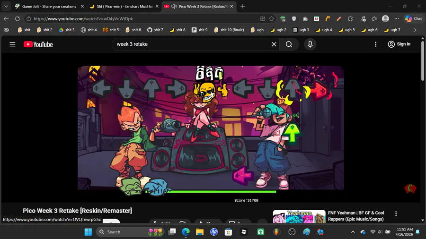Open the apps available icon in address bar
The width and height of the screenshot is (426, 239).
pyautogui.click(x=262, y=19)
